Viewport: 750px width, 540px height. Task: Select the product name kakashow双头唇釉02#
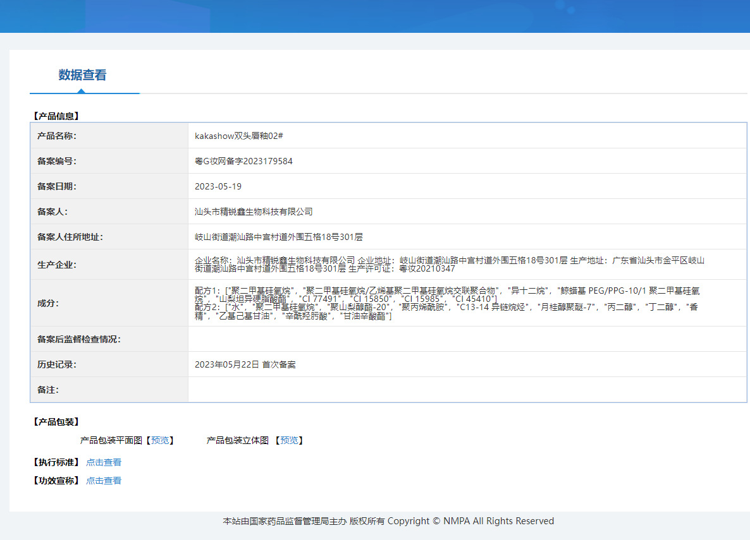tap(241, 136)
